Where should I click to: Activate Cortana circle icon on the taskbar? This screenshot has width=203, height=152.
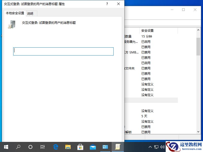30,147
